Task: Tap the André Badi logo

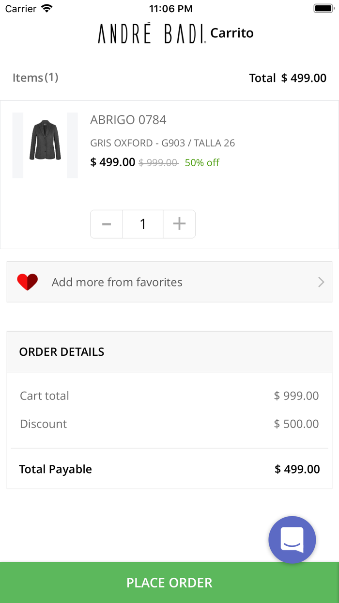Action: click(x=152, y=34)
